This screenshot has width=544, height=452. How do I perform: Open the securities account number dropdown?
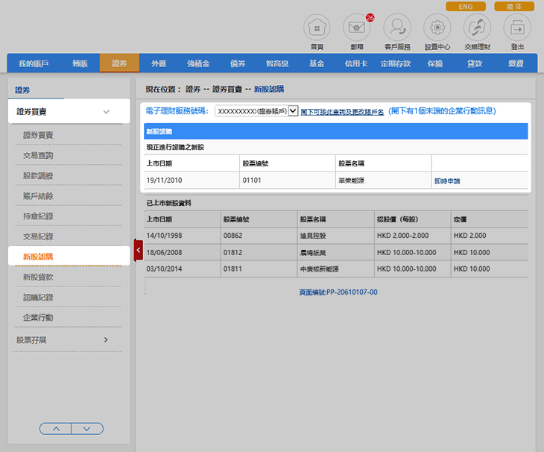pos(293,111)
